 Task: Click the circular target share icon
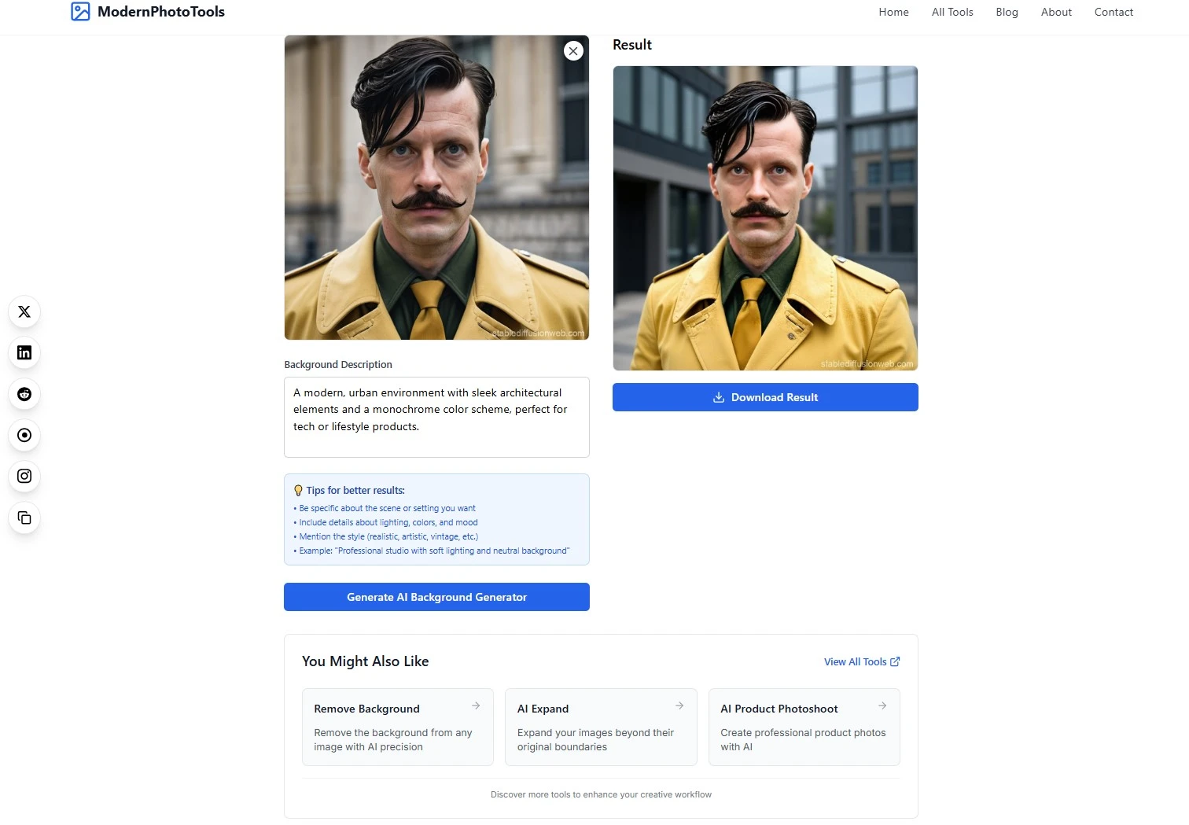[24, 436]
